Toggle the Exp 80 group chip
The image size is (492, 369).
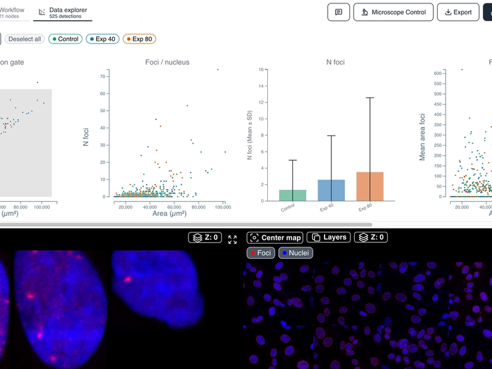(139, 39)
